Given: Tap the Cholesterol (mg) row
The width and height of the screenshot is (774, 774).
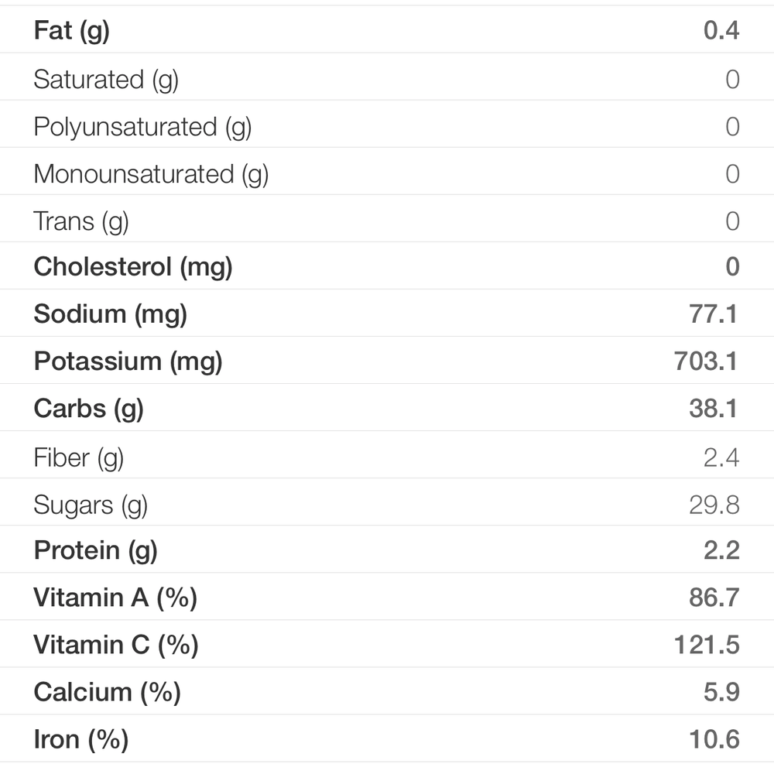Looking at the screenshot, I should pyautogui.click(x=387, y=266).
